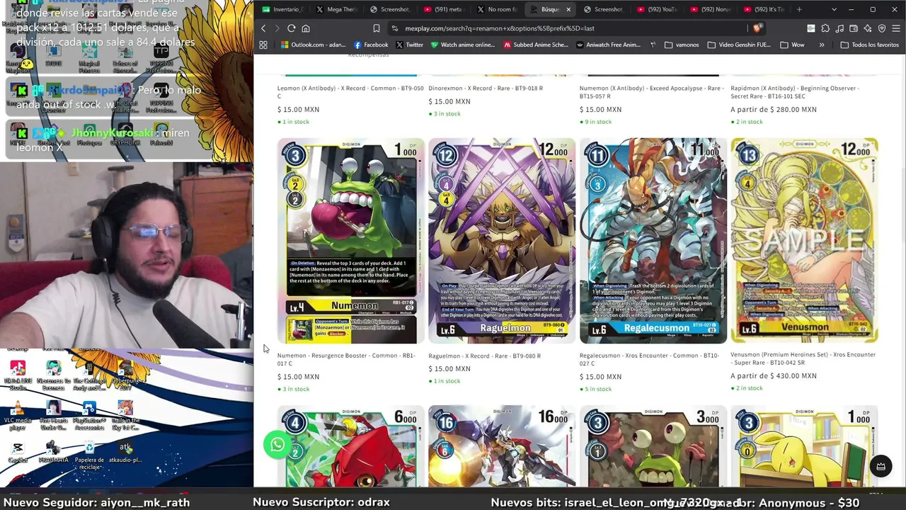Screen dimensions: 906x510
Task: Open the Subbed Anime Schedule bookmark
Action: [x=536, y=45]
